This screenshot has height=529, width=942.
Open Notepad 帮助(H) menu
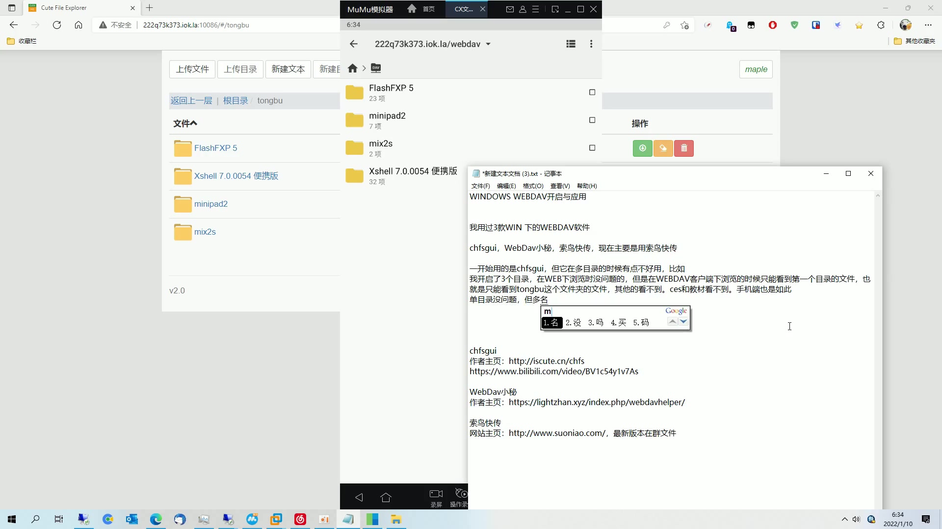[x=587, y=186]
